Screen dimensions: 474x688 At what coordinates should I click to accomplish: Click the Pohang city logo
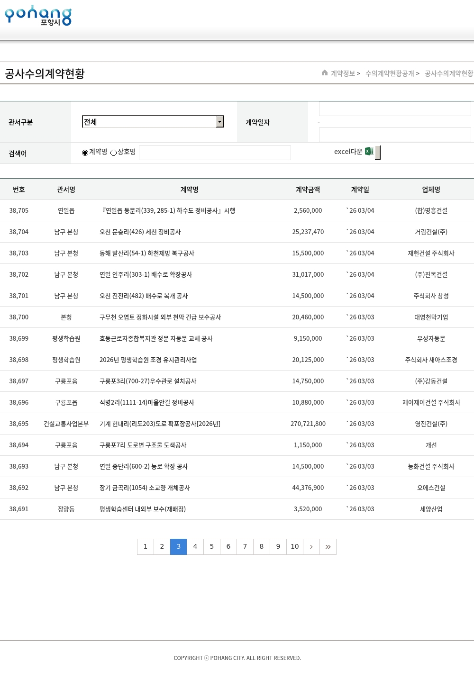click(x=38, y=16)
